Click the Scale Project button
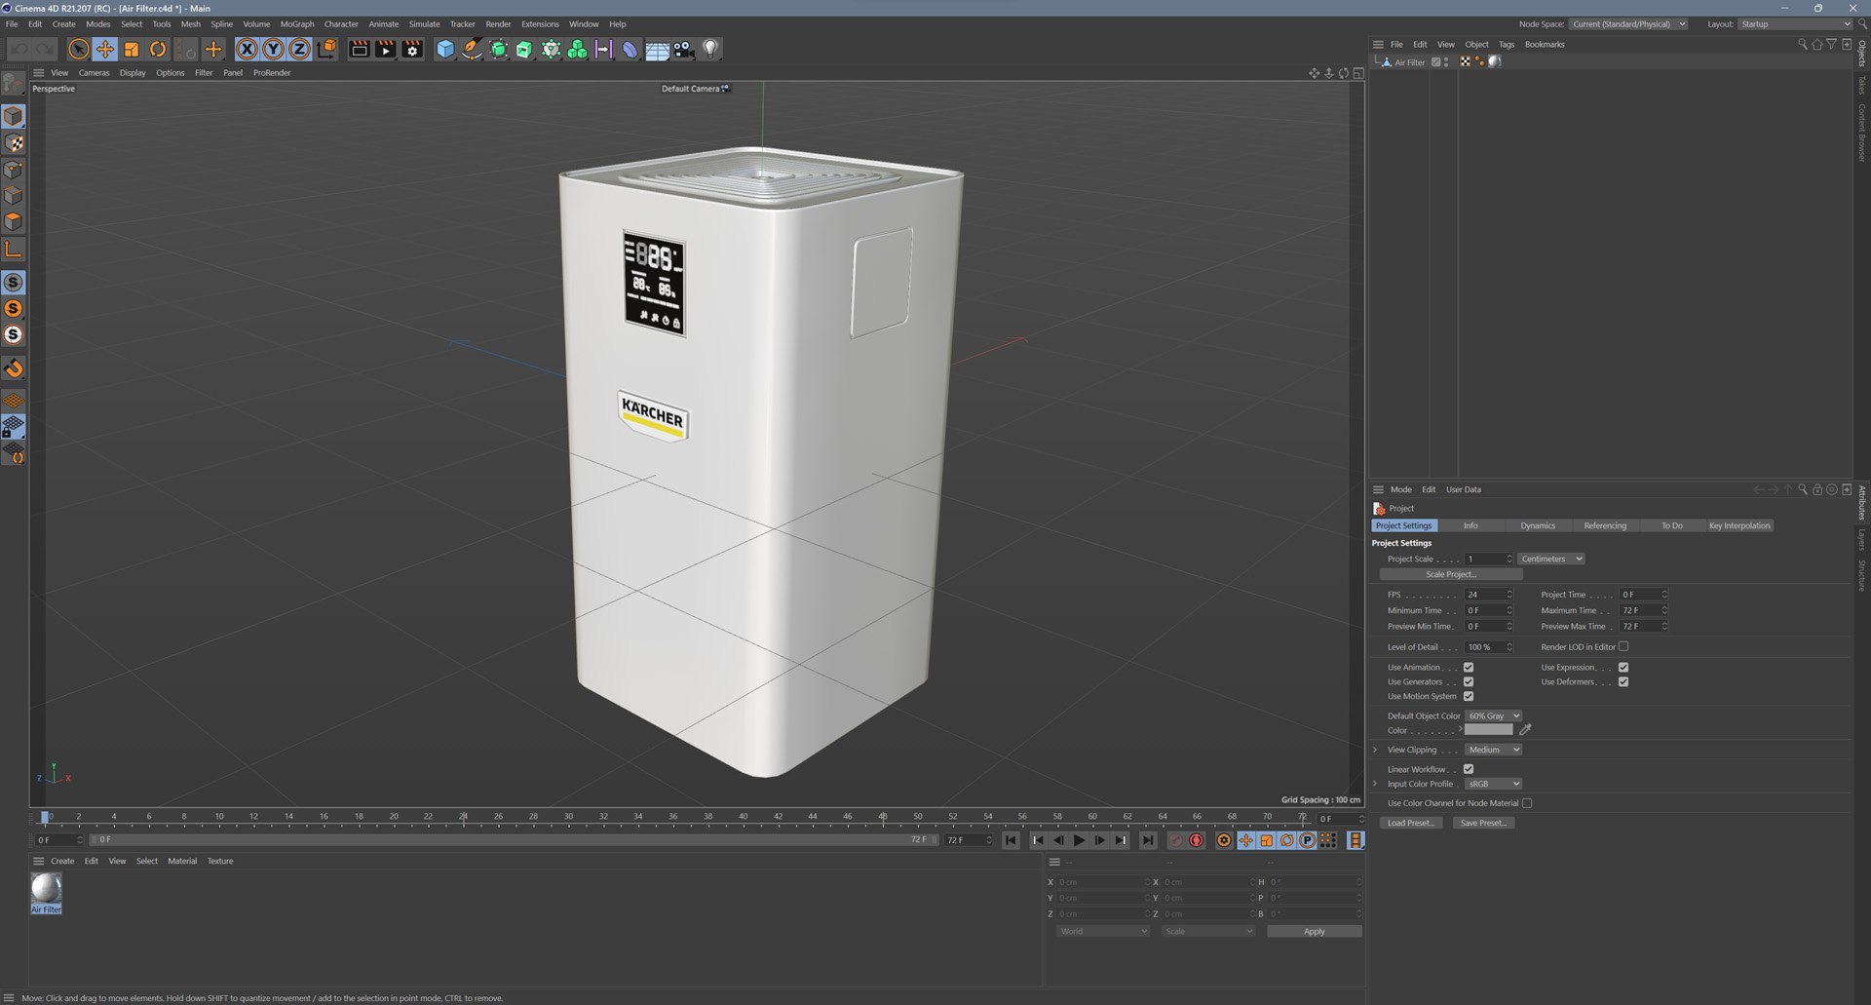The image size is (1871, 1005). click(x=1451, y=575)
